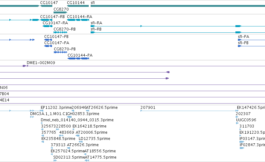Click the EK257024.5prime EST label
Screen dimensions: 265x162
[x=68, y=151]
